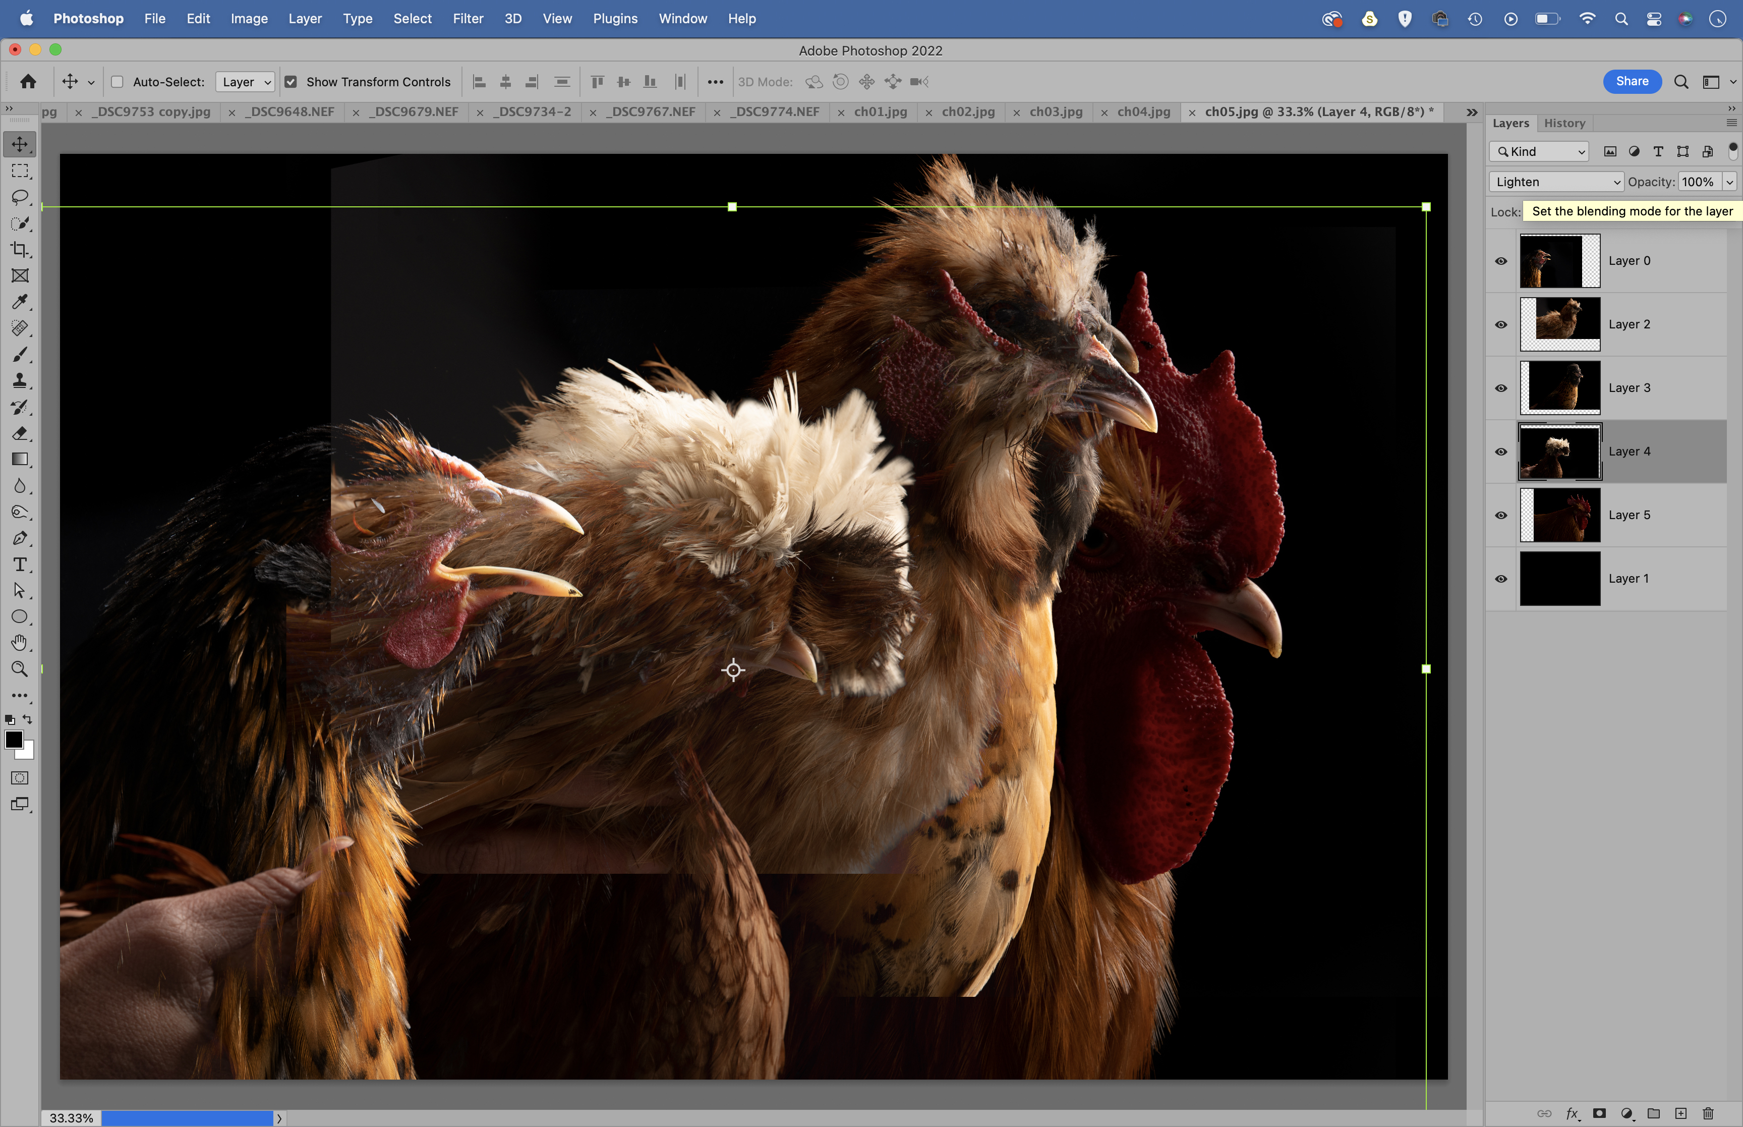Select the Crop tool

pos(20,250)
